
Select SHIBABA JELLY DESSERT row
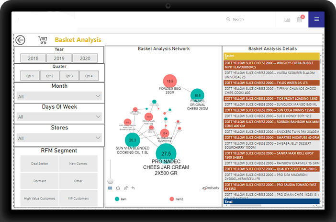click(x=271, y=145)
